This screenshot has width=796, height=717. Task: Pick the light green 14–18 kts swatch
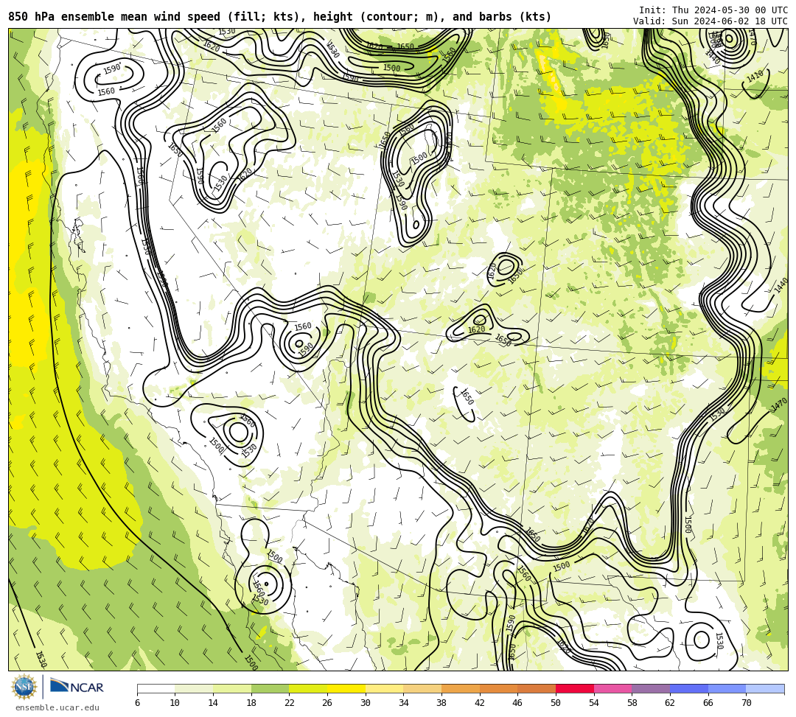232,688
